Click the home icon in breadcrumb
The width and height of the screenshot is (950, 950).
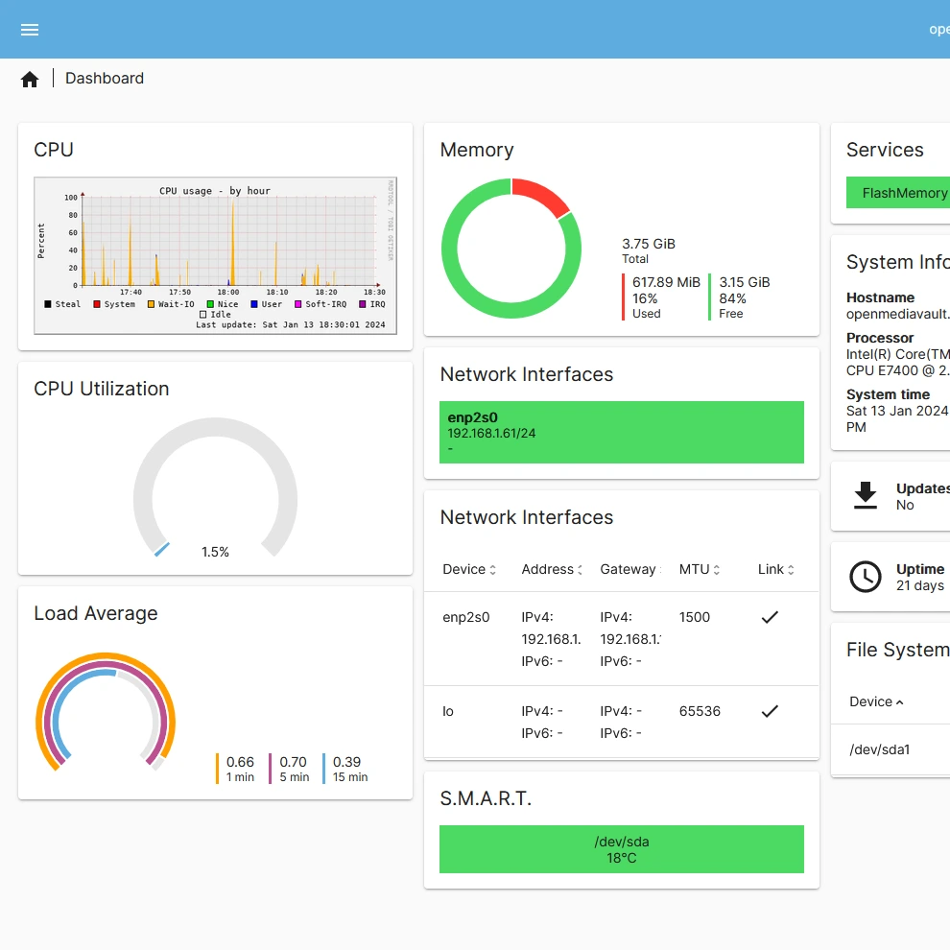pos(30,80)
